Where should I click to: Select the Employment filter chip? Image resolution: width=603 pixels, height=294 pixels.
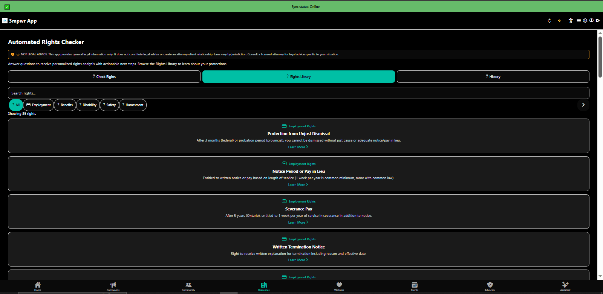click(38, 105)
